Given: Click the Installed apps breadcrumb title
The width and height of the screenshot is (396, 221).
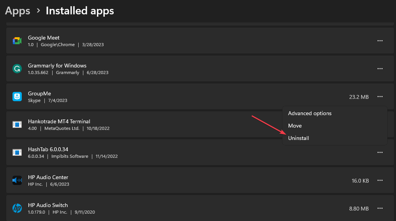Looking at the screenshot, I should pyautogui.click(x=80, y=11).
